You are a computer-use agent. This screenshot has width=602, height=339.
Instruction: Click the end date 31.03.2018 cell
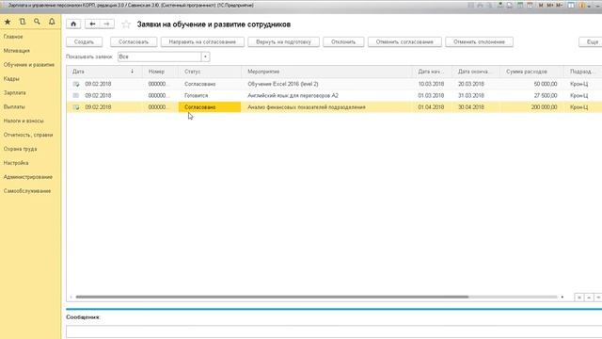click(476, 95)
